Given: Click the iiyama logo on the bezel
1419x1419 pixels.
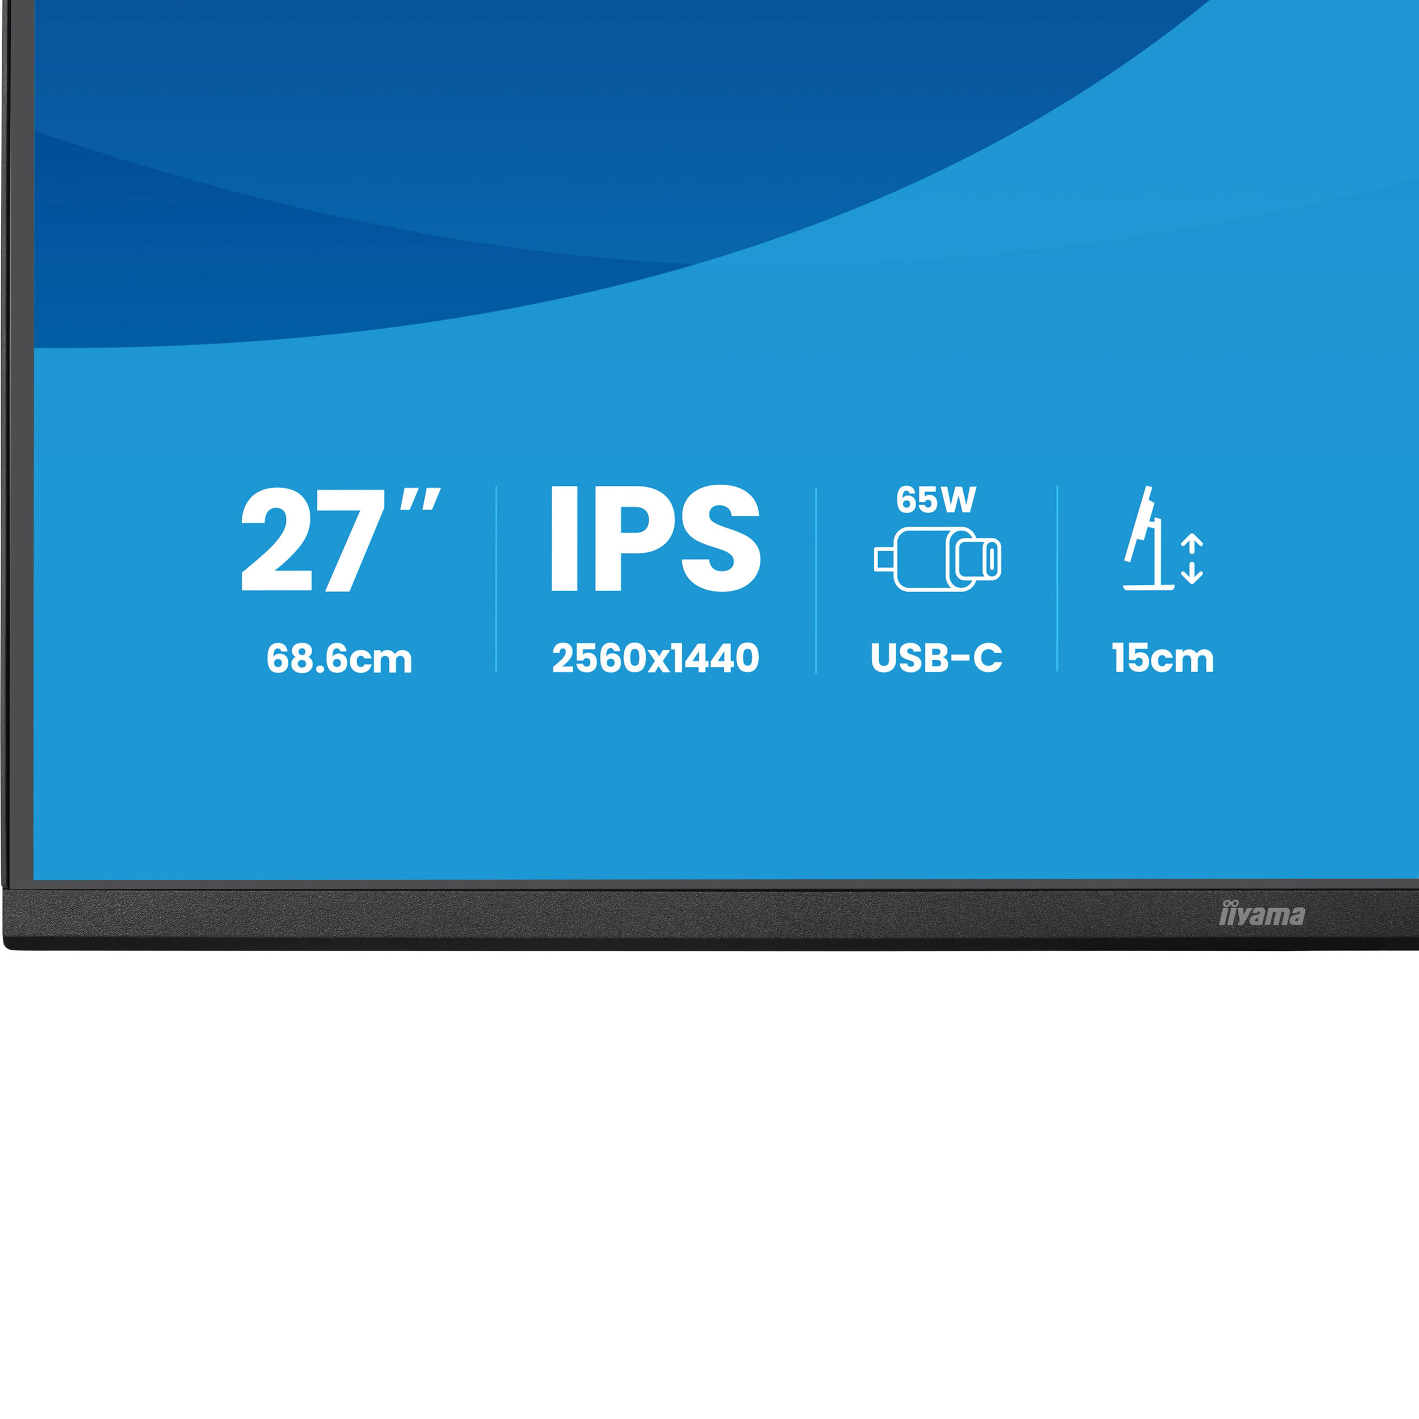Looking at the screenshot, I should pos(1262,913).
